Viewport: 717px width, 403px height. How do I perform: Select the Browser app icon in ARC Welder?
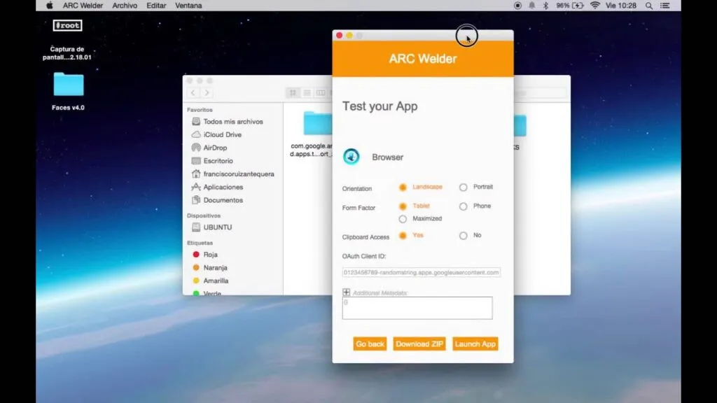pyautogui.click(x=351, y=157)
